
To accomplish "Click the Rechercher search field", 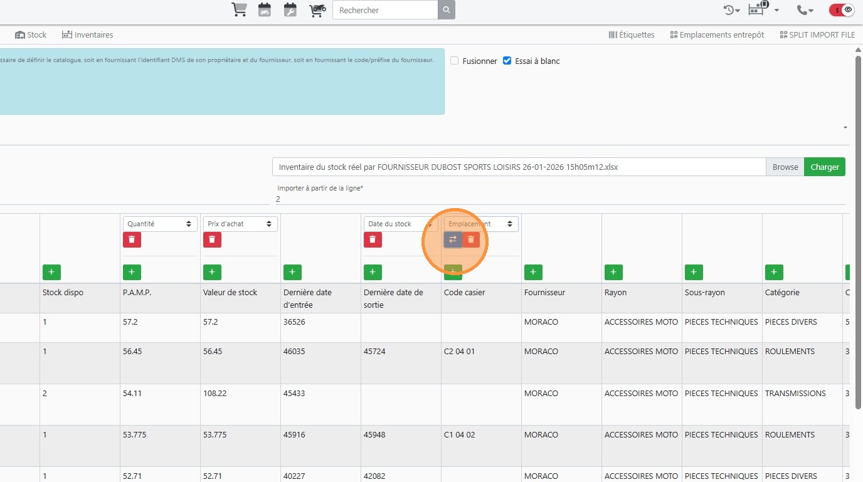I will 384,10.
